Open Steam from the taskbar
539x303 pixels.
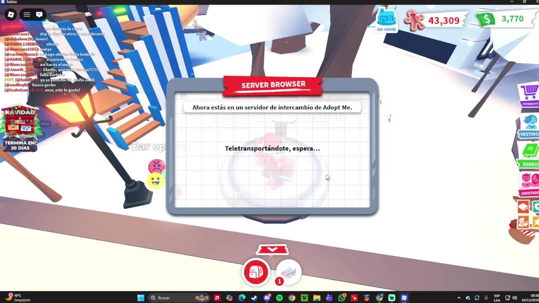pos(254,298)
